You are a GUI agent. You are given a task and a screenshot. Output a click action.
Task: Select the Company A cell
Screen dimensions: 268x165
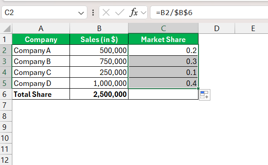click(41, 50)
